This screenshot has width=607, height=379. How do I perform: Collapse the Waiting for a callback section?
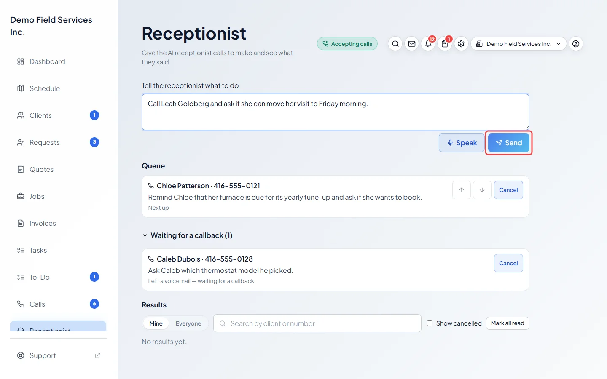(187, 235)
